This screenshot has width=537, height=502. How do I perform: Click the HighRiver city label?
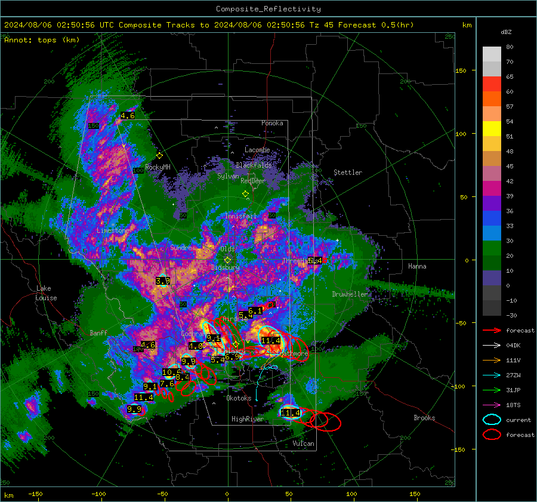[248, 419]
